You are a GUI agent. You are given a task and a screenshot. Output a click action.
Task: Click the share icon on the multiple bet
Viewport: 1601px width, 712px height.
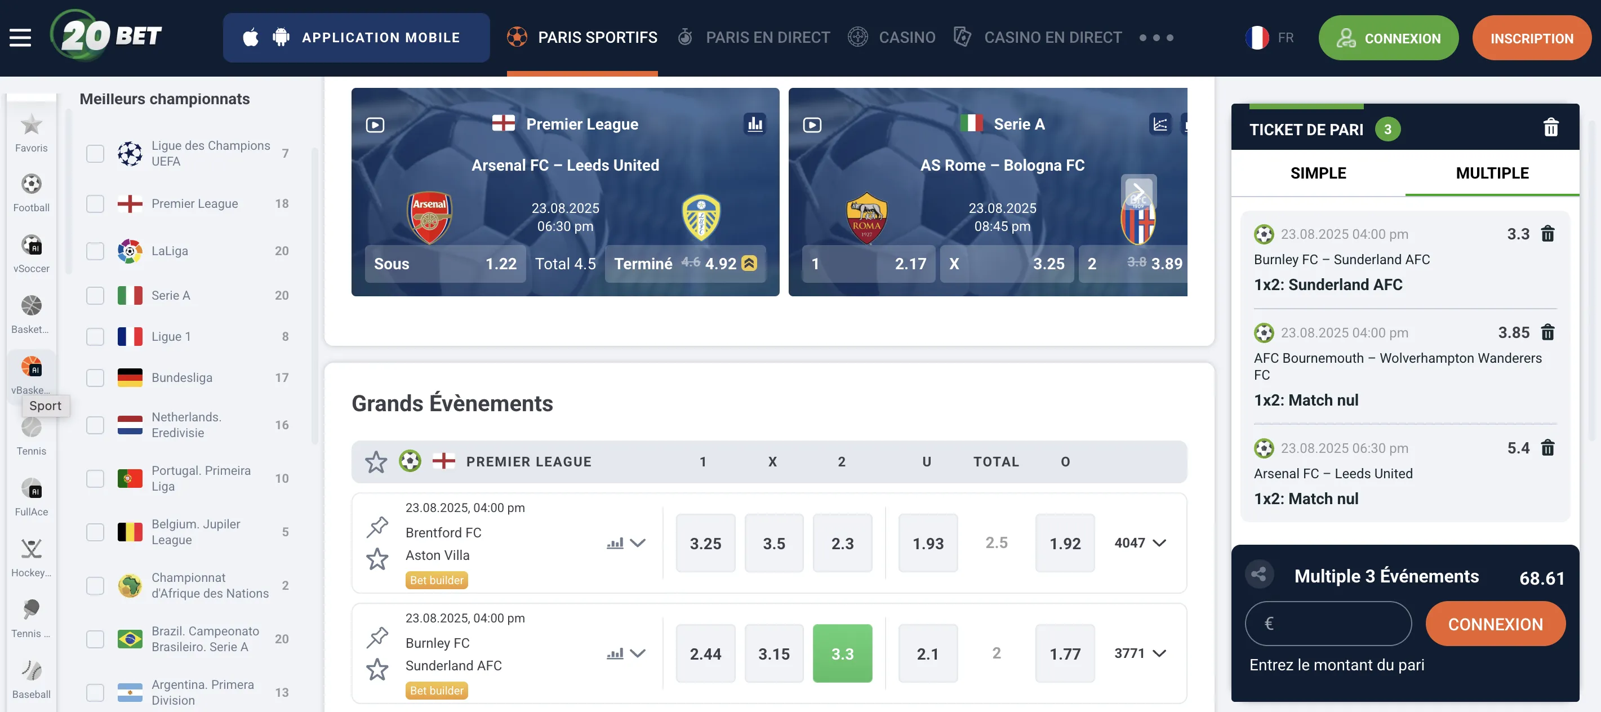(x=1259, y=575)
